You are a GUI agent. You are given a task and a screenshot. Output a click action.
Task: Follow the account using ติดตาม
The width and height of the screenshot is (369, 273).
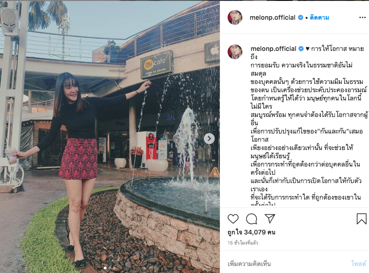coord(319,17)
